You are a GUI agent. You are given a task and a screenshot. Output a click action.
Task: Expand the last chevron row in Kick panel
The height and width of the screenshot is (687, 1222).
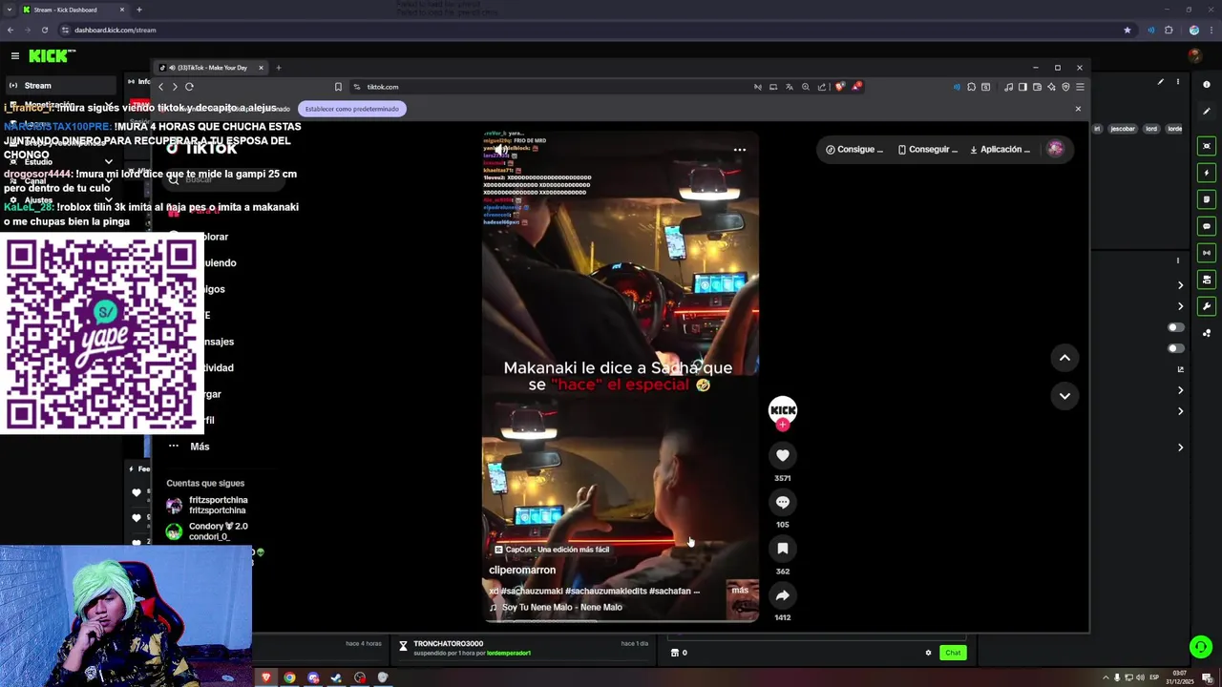coord(1180,448)
